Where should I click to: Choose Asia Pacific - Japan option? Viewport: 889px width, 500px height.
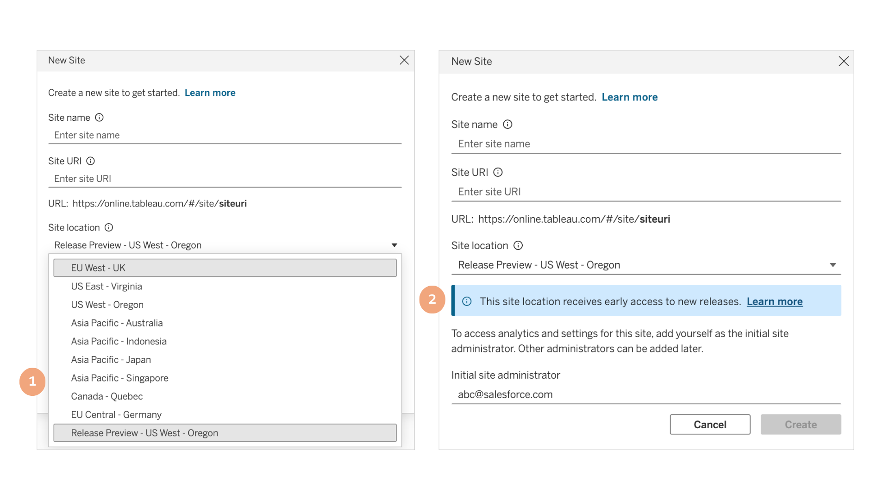pyautogui.click(x=111, y=360)
